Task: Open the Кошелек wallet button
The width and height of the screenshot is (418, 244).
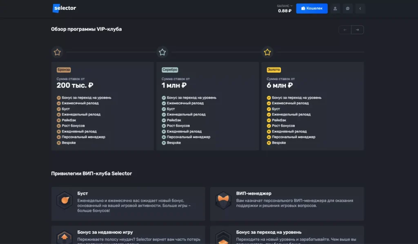Action: pyautogui.click(x=312, y=9)
